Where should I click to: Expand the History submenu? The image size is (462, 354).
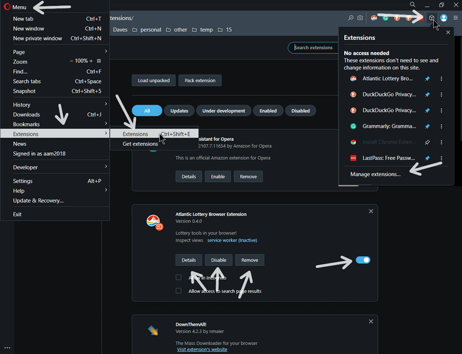tap(55, 105)
